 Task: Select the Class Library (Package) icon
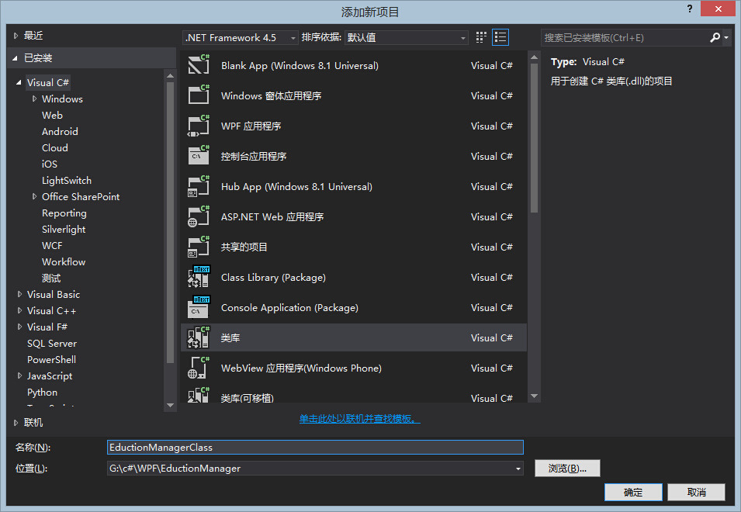tap(199, 276)
